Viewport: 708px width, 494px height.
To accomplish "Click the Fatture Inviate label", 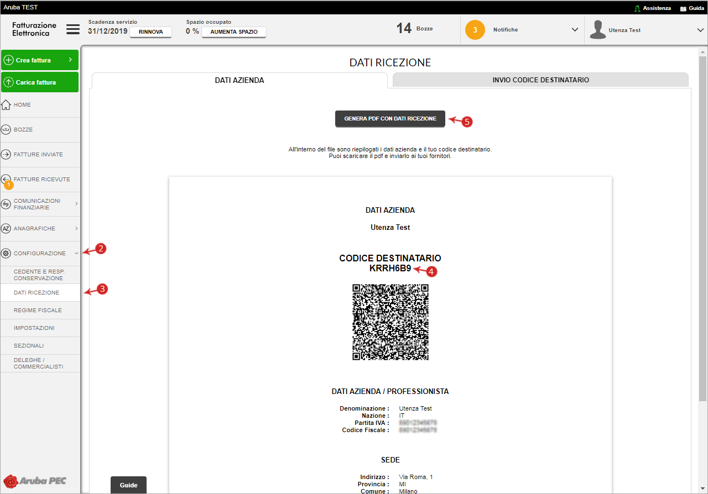I will (38, 154).
